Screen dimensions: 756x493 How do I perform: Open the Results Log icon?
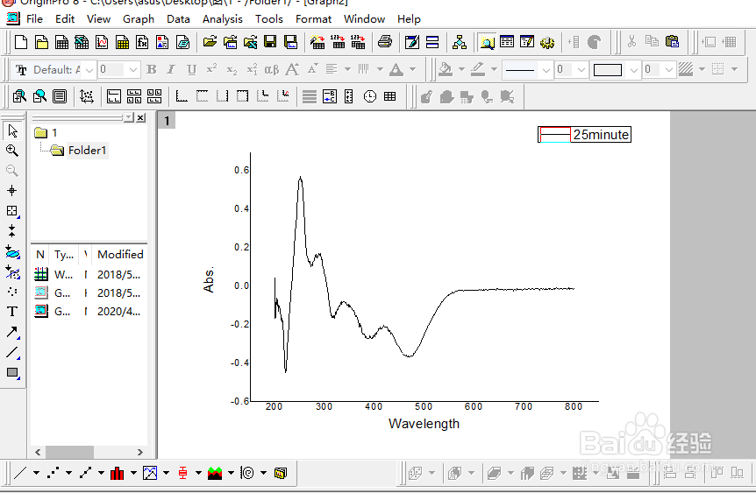click(x=507, y=42)
